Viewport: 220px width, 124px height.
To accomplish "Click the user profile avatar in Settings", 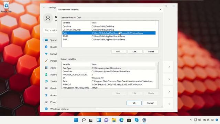I will [x=48, y=18].
